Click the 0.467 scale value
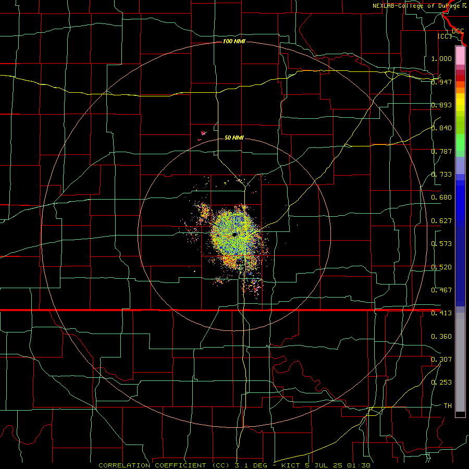Screen dimensions: 469x469 [441, 290]
